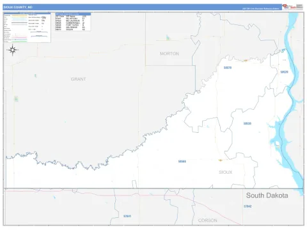This screenshot has width=307, height=230.
Task: Click the 57642 ZIP label under South Dakota
Action: coord(248,206)
